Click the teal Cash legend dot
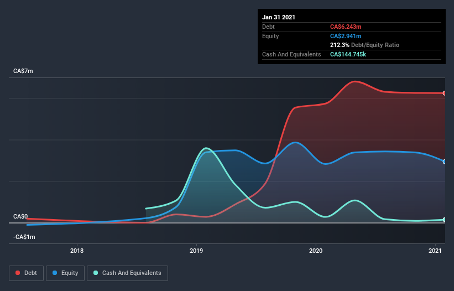The image size is (454, 291). click(x=96, y=273)
